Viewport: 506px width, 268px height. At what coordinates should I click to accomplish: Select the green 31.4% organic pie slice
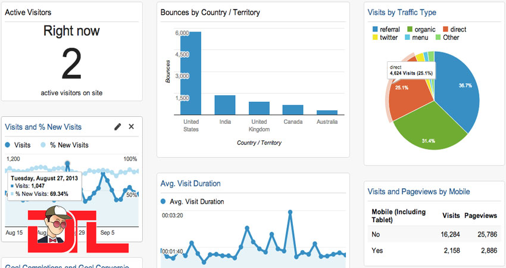[429, 129]
